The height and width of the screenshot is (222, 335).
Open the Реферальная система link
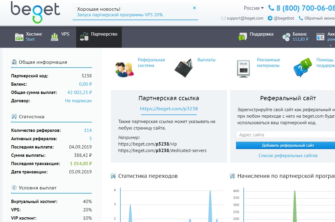pyautogui.click(x=151, y=63)
